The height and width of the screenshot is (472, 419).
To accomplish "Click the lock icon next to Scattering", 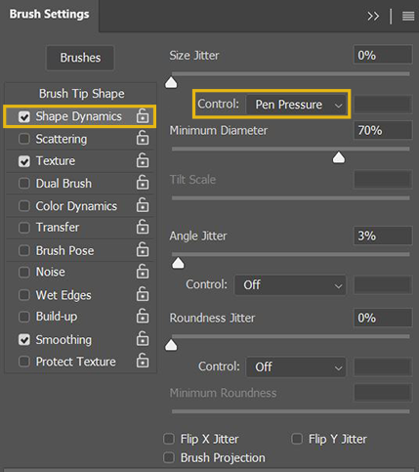I will click(x=143, y=138).
